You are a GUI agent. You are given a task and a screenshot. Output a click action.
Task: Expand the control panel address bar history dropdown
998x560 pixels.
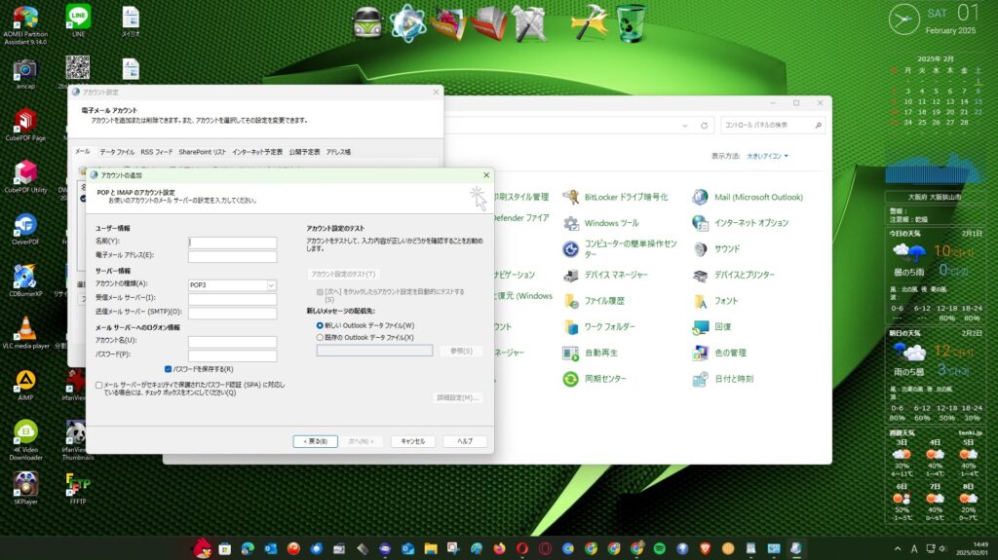[685, 126]
